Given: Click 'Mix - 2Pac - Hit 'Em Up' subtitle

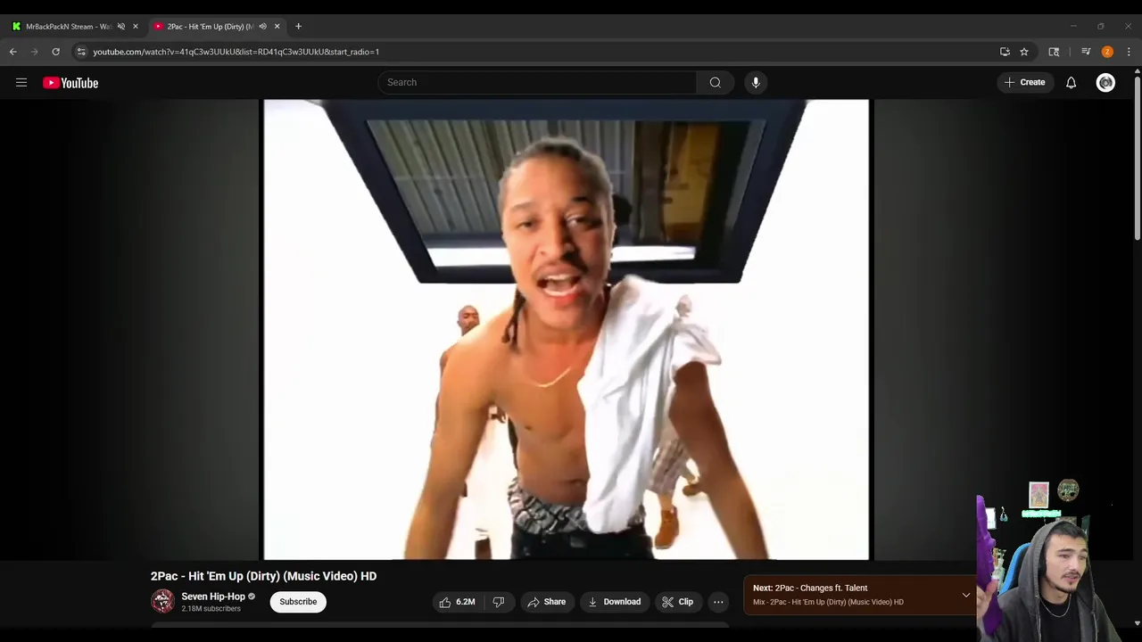Looking at the screenshot, I should pos(828,602).
